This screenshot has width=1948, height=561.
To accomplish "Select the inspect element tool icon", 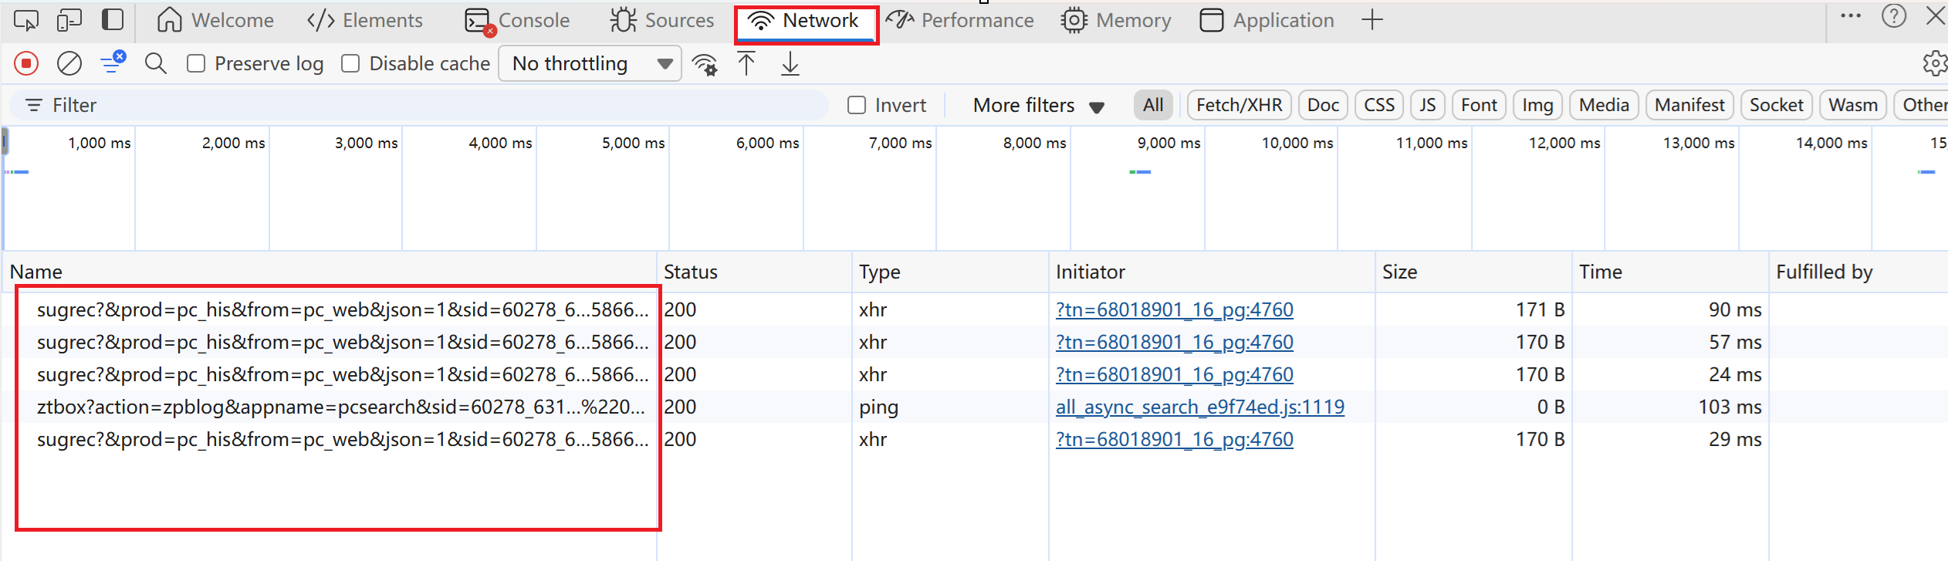I will coord(25,20).
